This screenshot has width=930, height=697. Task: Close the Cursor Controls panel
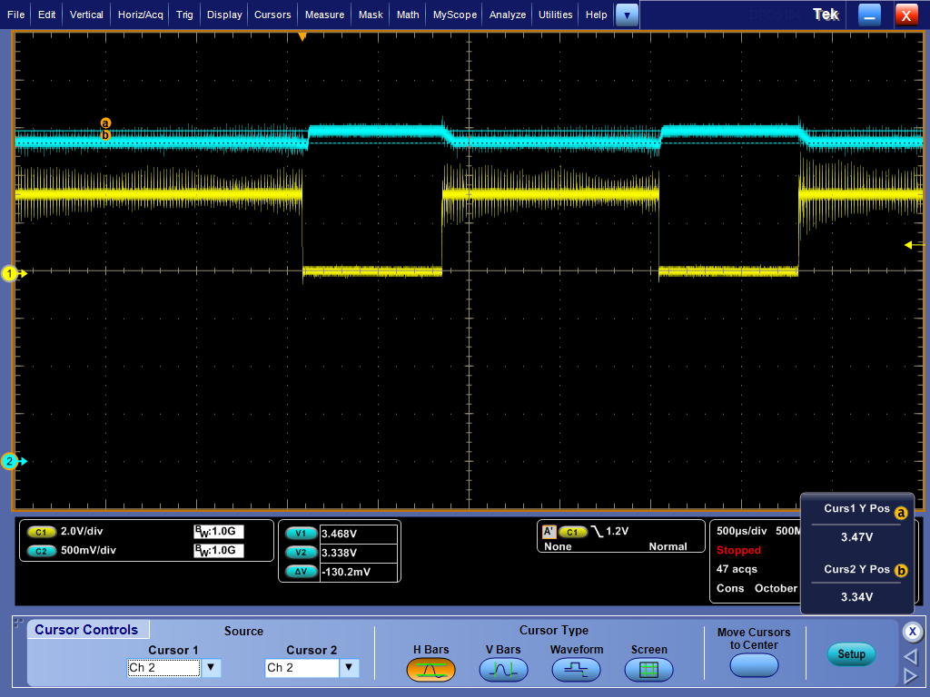pos(913,632)
